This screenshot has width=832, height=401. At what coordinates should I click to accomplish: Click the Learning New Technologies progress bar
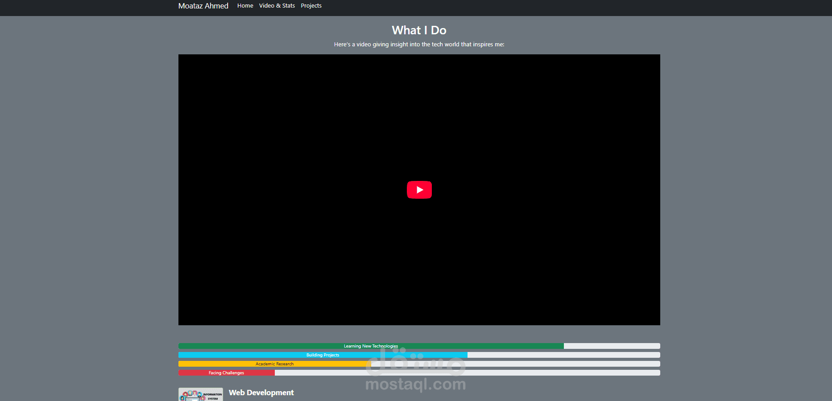371,346
